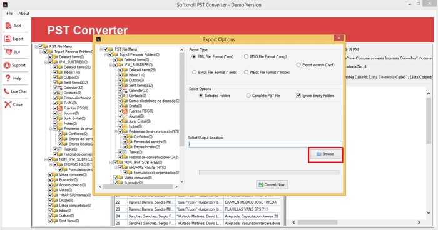438x230 pixels.
Task: Click the Add icon in sidebar
Action: (8, 26)
